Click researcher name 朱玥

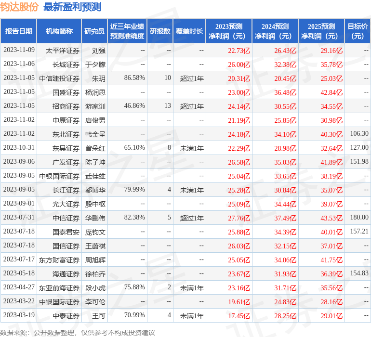[99, 78]
